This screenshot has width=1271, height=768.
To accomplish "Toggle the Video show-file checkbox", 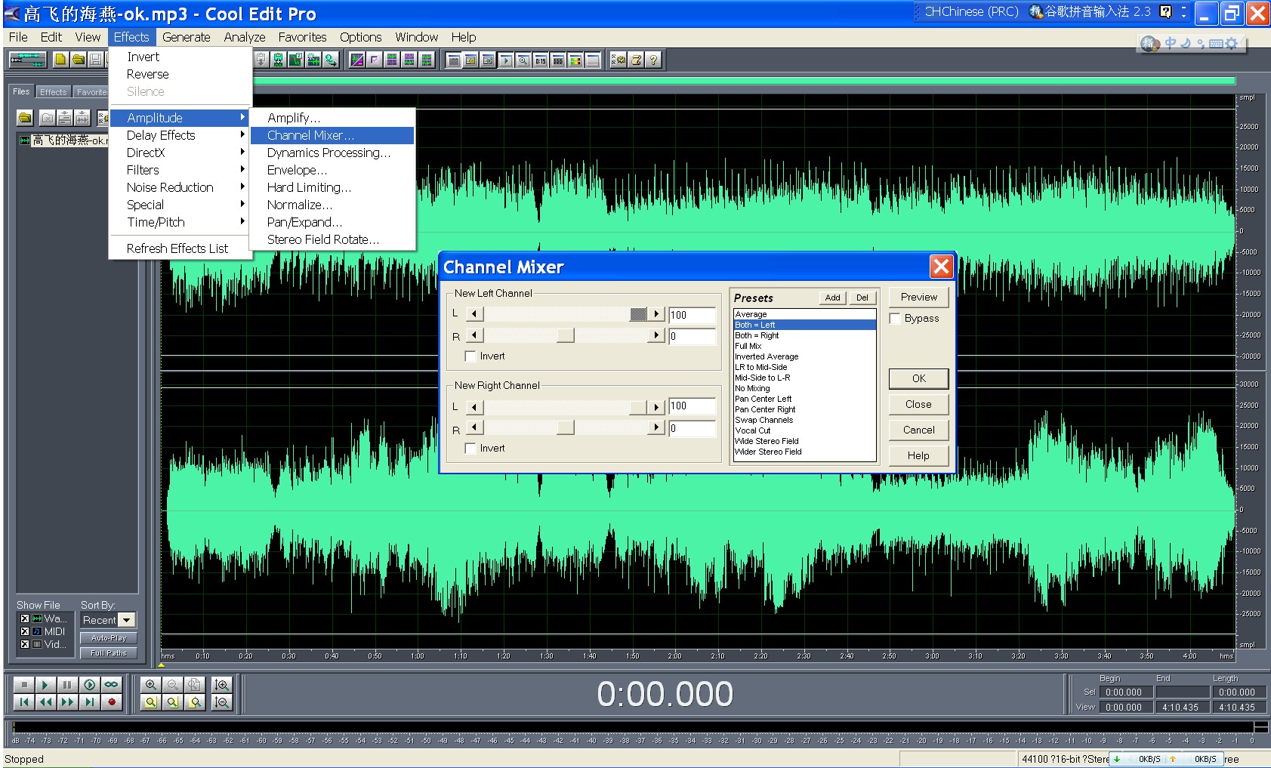I will [25, 644].
